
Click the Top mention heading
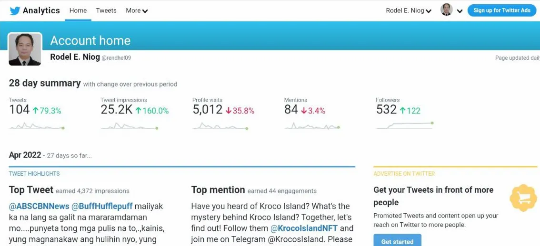(218, 189)
